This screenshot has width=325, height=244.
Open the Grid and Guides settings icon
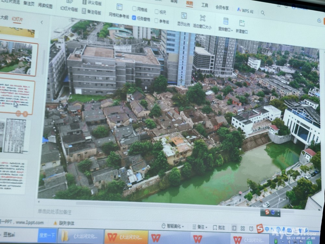click(x=120, y=7)
